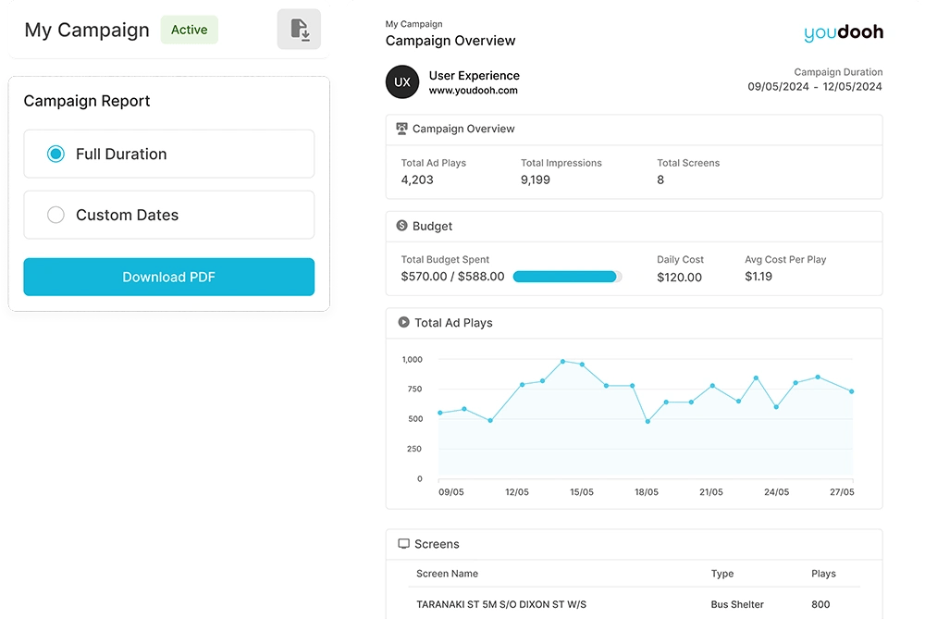
Task: Click the 15/05 date label on chart axis
Action: coord(582,492)
